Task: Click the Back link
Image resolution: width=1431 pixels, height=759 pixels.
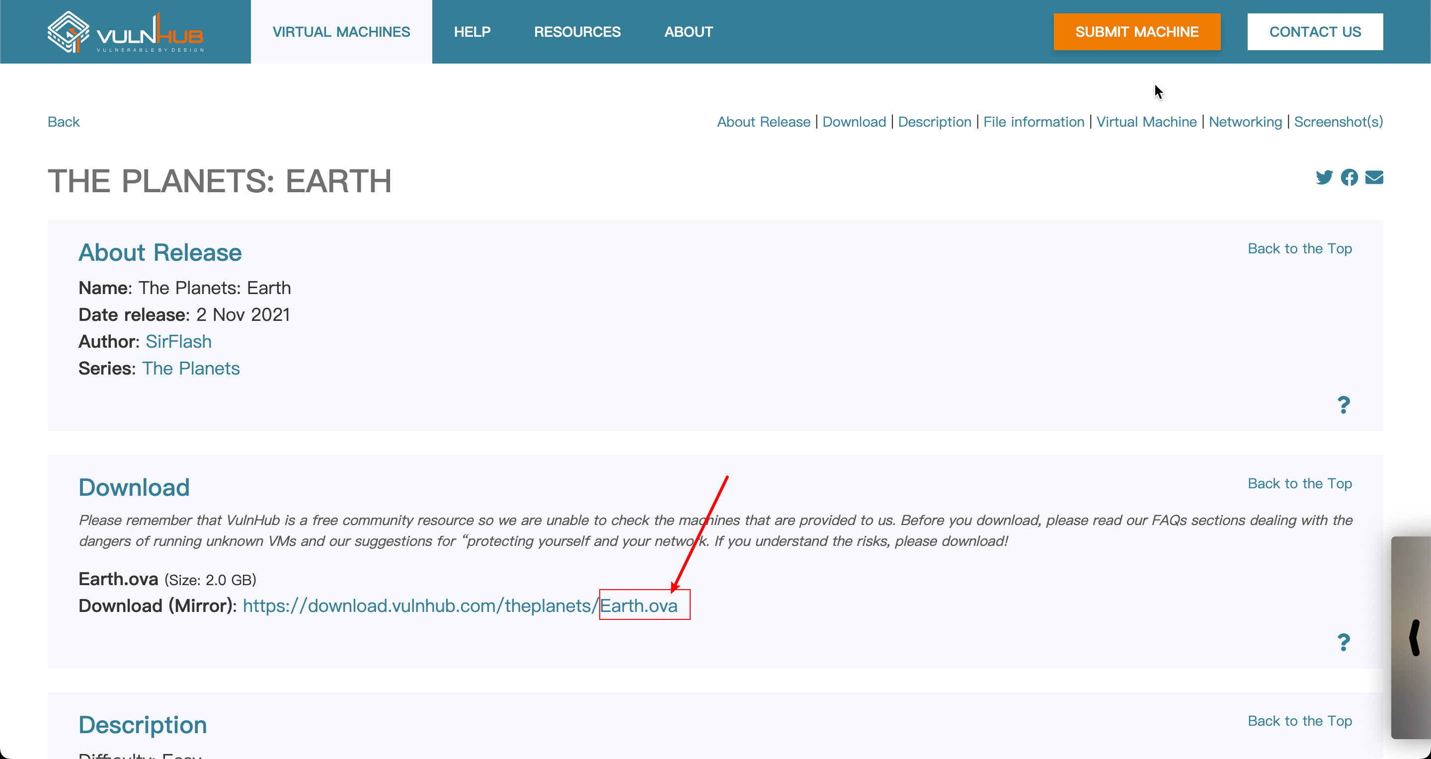Action: coord(63,122)
